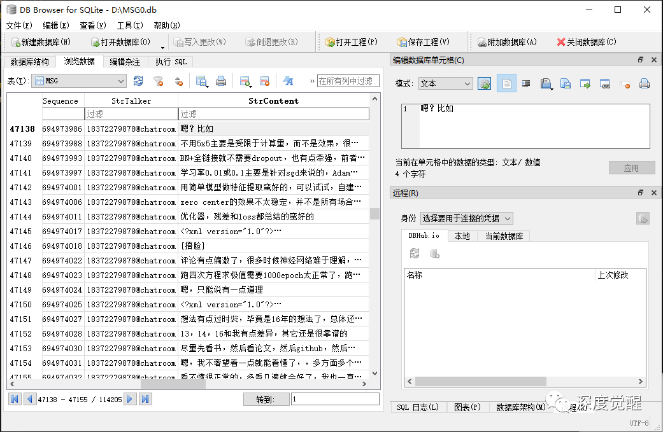Open the identity (身份) credentials dropdown
663x432 pixels.
tap(467, 218)
